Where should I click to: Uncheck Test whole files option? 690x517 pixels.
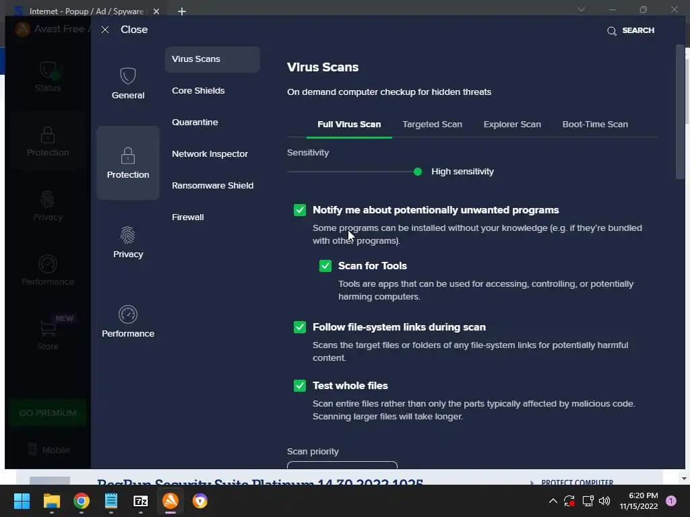[x=300, y=386]
